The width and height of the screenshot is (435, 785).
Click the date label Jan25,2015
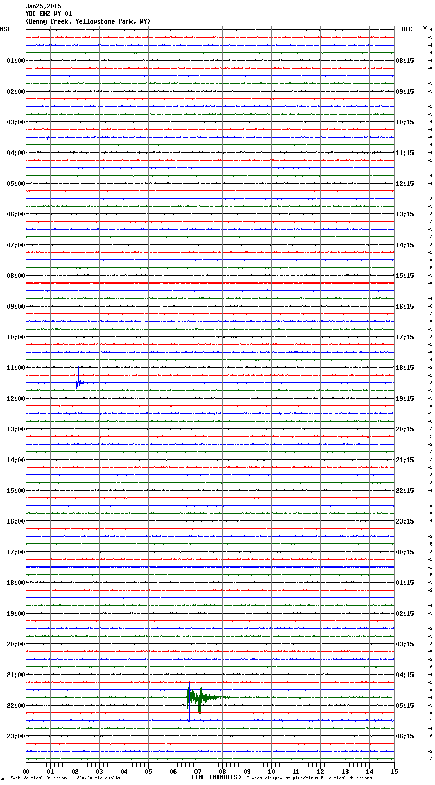(43, 6)
